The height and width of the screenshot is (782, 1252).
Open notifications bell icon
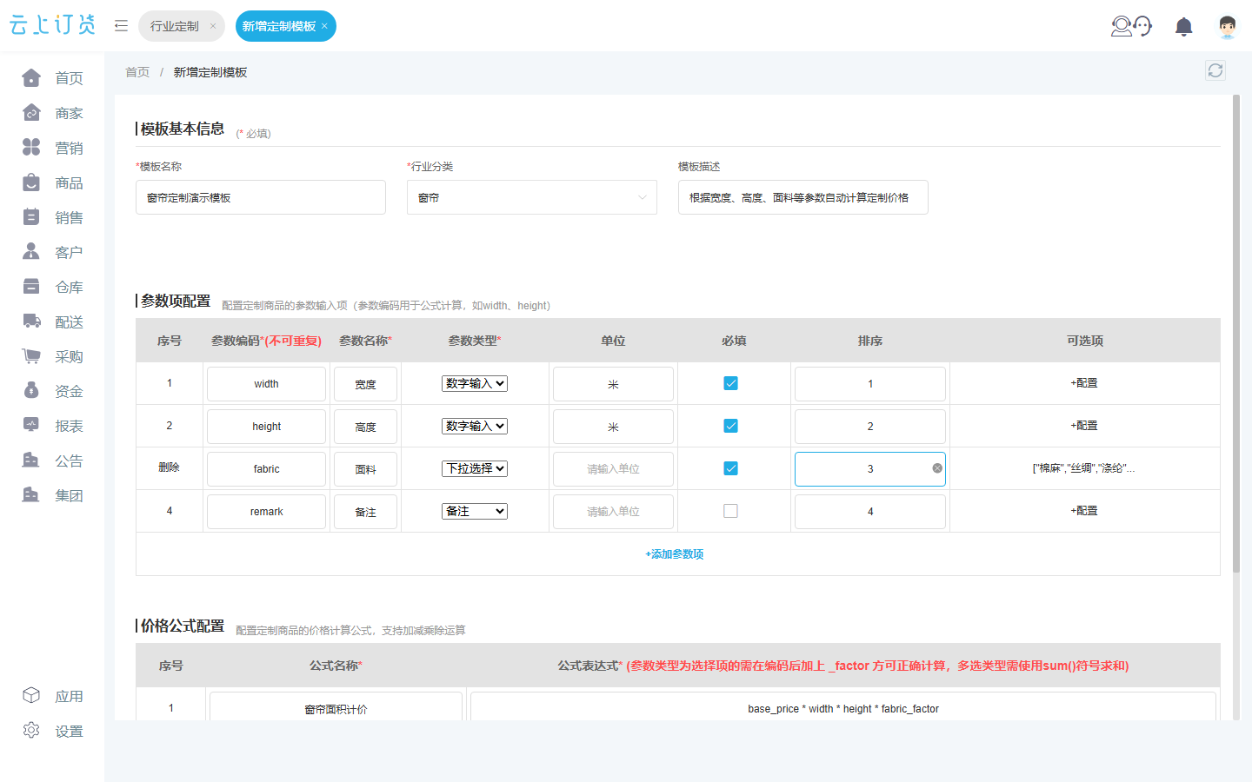coord(1183,27)
